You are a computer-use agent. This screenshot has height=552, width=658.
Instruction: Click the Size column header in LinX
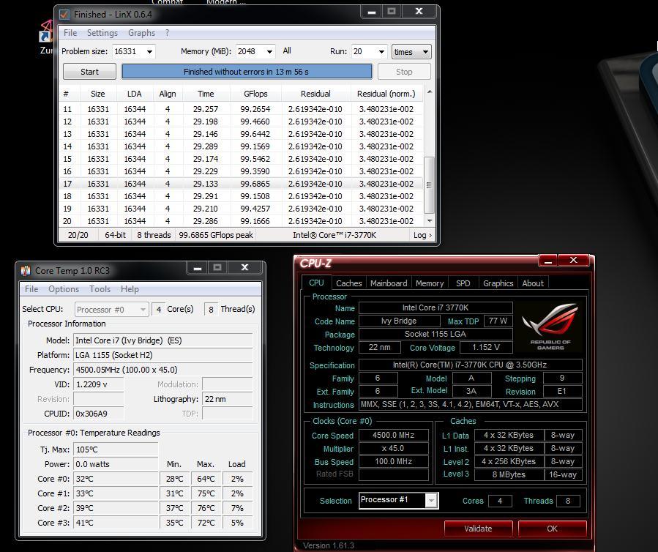pos(98,94)
